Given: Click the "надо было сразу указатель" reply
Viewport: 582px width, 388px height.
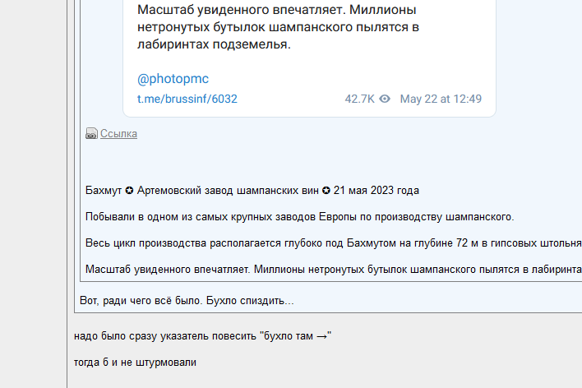Looking at the screenshot, I should [x=202, y=336].
